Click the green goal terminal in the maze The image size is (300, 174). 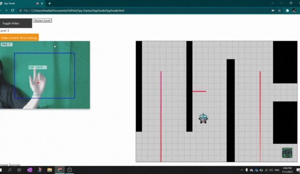coord(287,153)
